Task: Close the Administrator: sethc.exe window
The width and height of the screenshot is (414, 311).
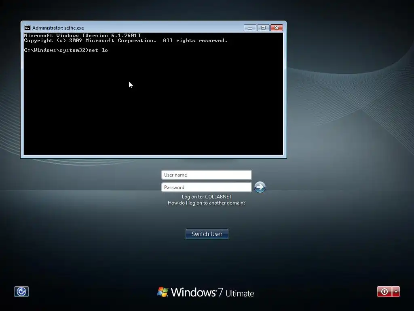Action: pos(277,28)
